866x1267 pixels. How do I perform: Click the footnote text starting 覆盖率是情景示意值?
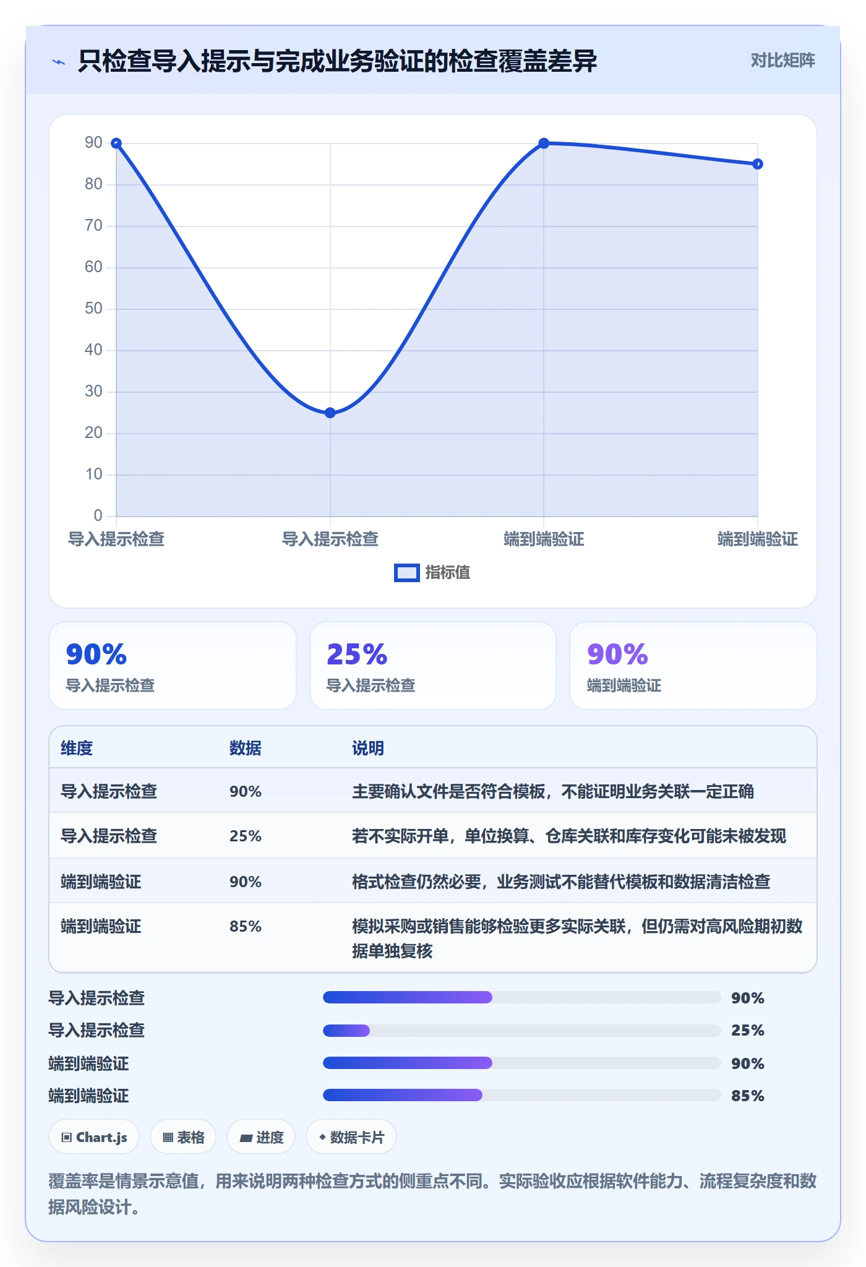(432, 1194)
